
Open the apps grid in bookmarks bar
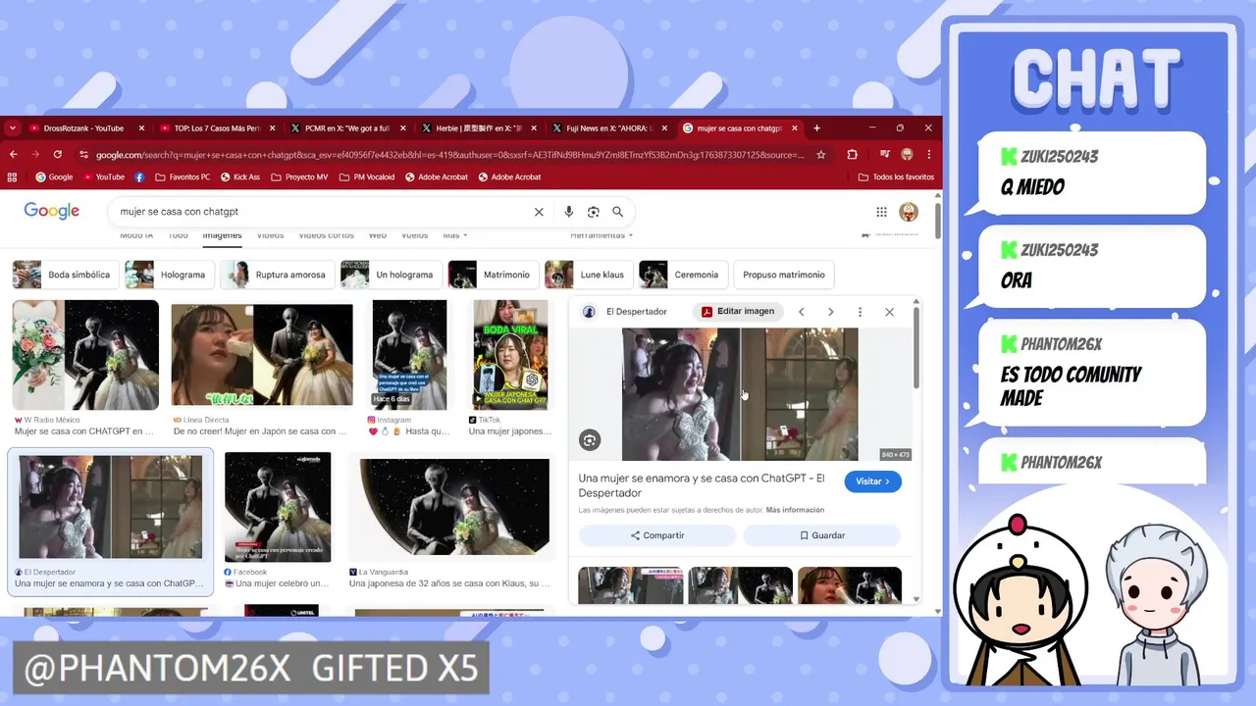[x=13, y=177]
